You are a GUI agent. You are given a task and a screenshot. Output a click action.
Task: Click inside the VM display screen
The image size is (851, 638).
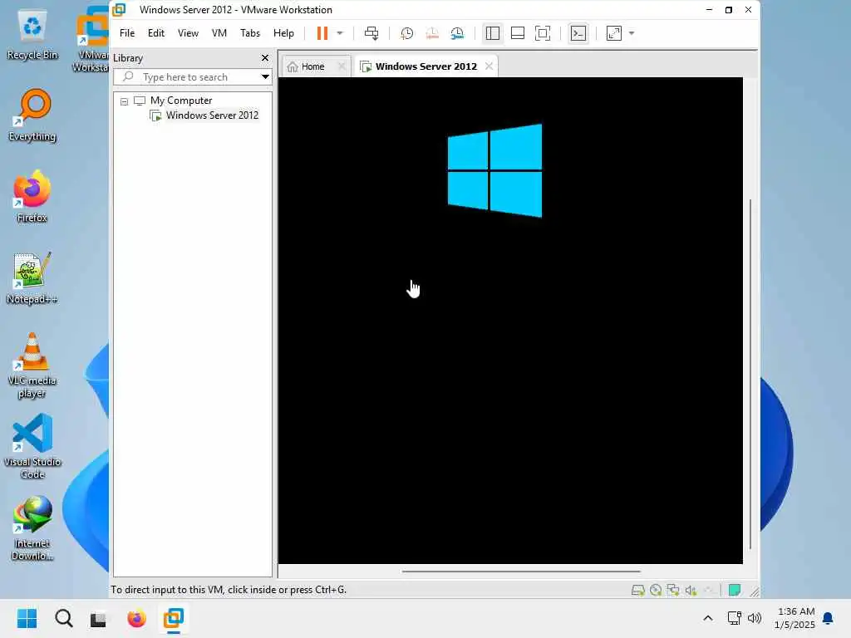(x=510, y=320)
